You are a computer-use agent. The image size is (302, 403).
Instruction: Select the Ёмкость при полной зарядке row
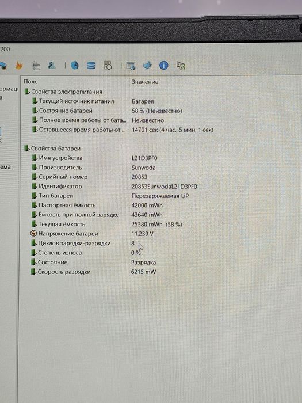(x=79, y=215)
